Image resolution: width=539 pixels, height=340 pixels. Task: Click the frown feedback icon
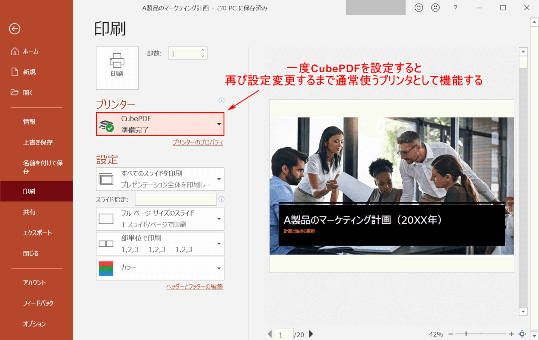[435, 8]
